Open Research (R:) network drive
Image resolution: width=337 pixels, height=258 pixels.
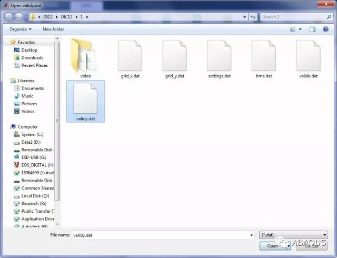34,203
